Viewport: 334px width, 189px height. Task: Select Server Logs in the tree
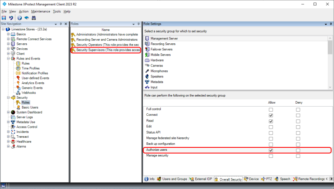25,117
